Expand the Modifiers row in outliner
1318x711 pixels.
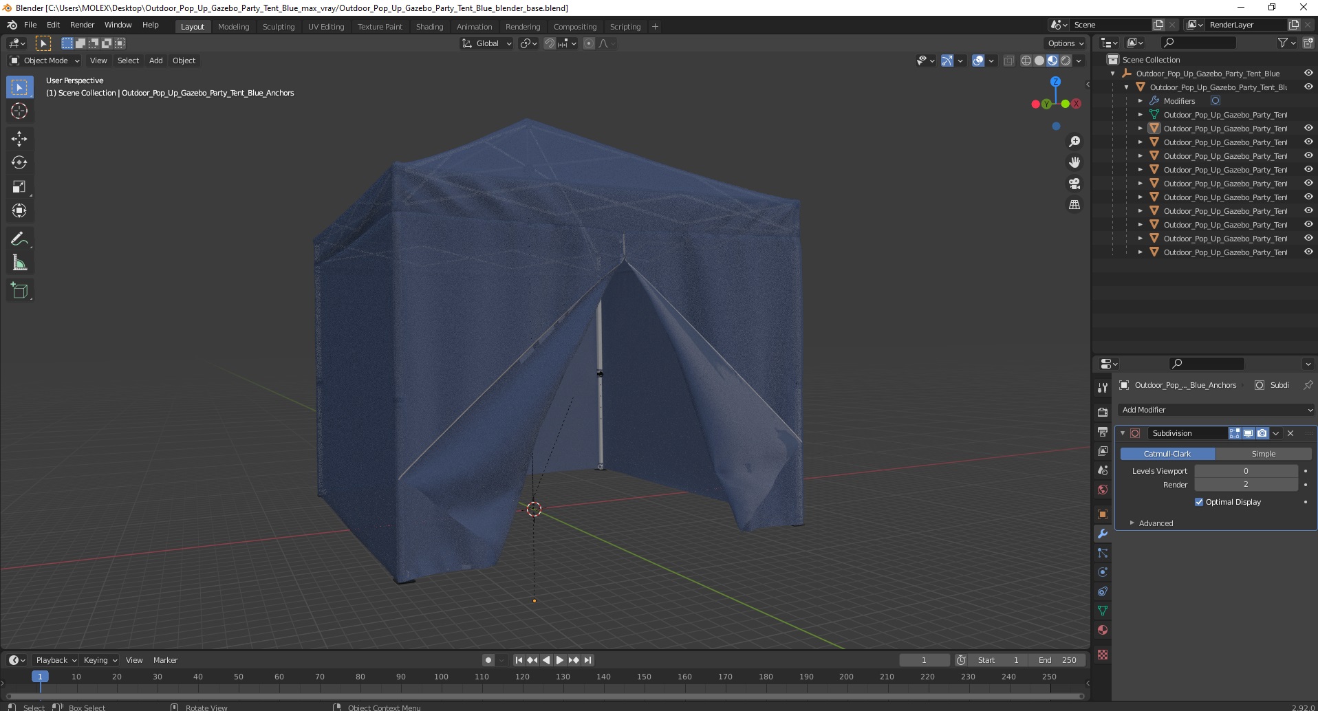(1140, 101)
